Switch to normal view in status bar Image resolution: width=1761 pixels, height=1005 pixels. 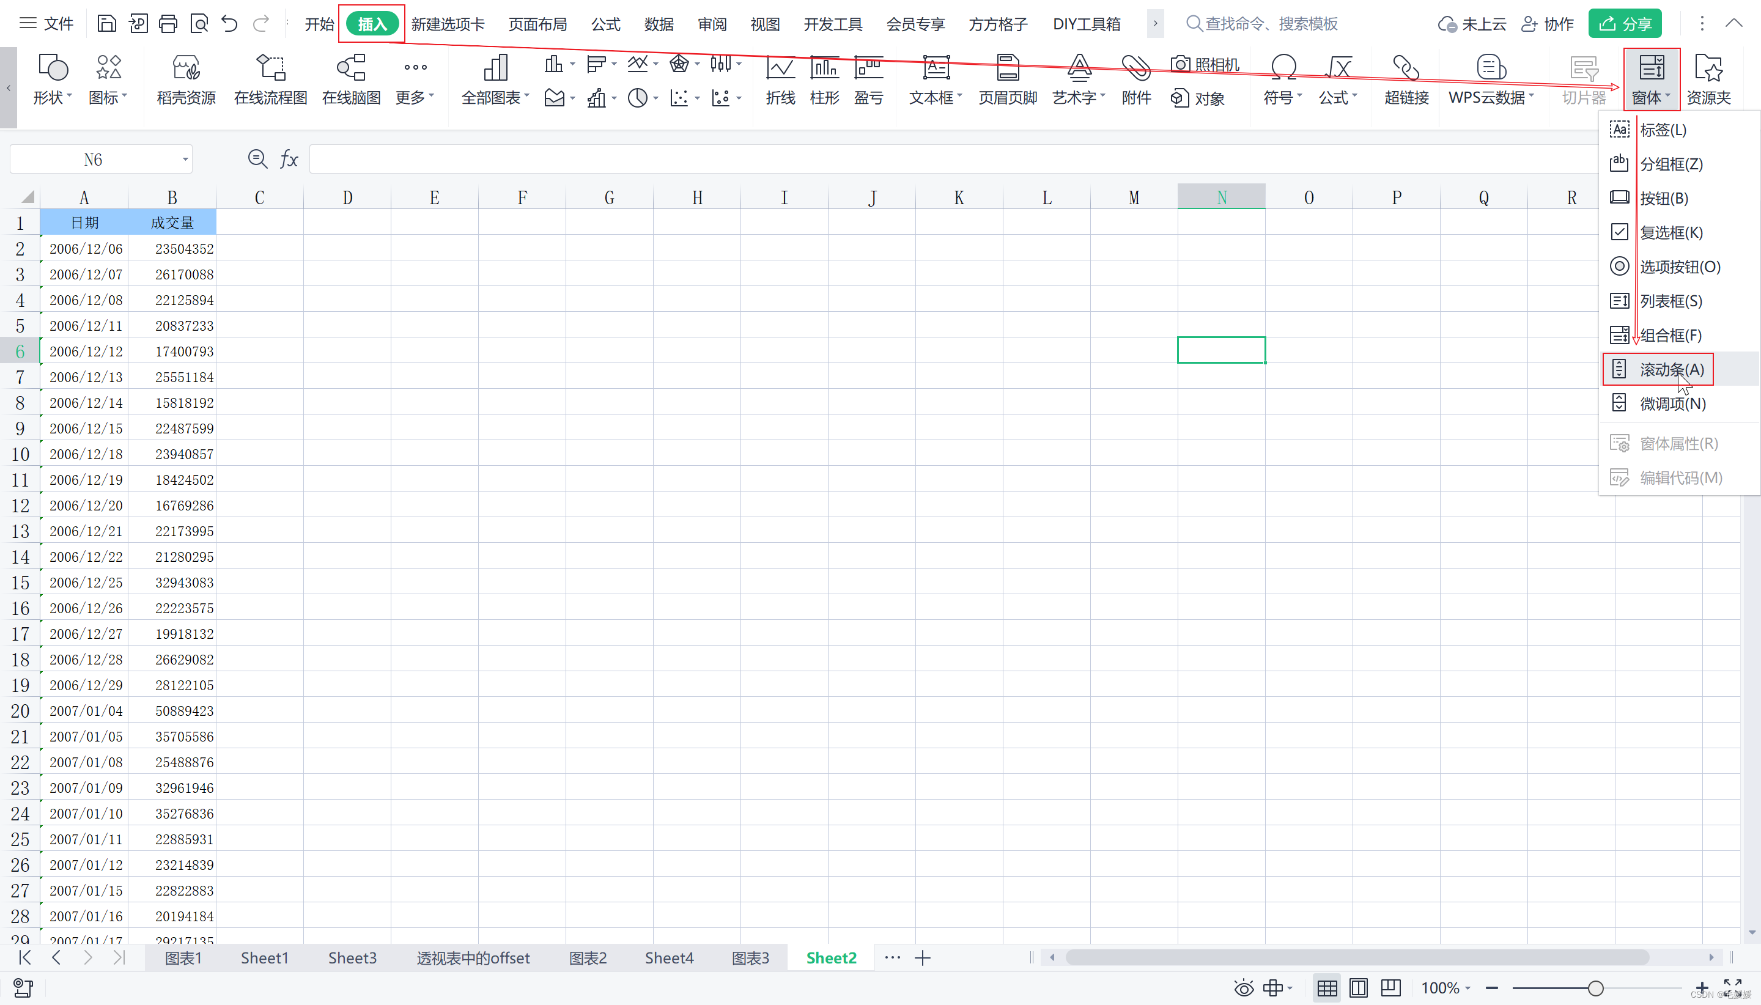click(x=1327, y=988)
